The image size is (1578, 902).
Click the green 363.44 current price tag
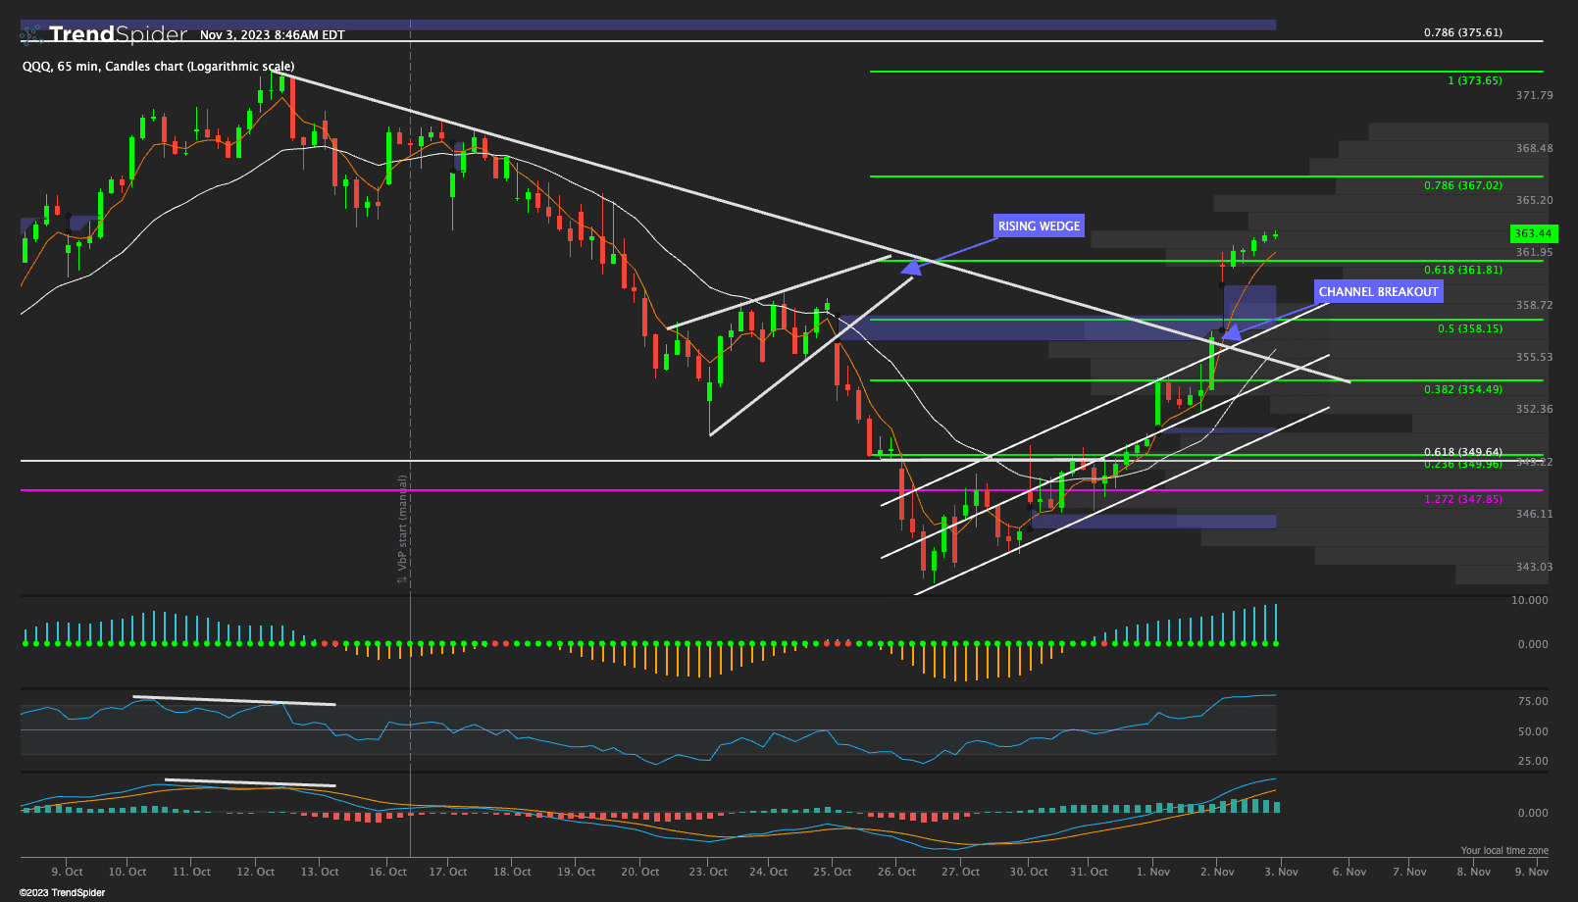tap(1533, 233)
